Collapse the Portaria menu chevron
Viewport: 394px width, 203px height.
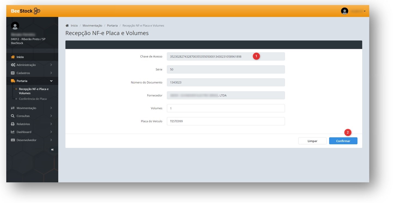[51, 81]
